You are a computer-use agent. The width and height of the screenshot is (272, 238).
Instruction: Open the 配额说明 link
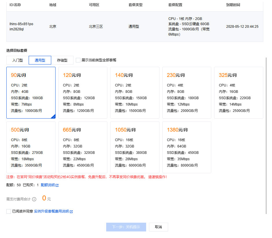pos(48,185)
